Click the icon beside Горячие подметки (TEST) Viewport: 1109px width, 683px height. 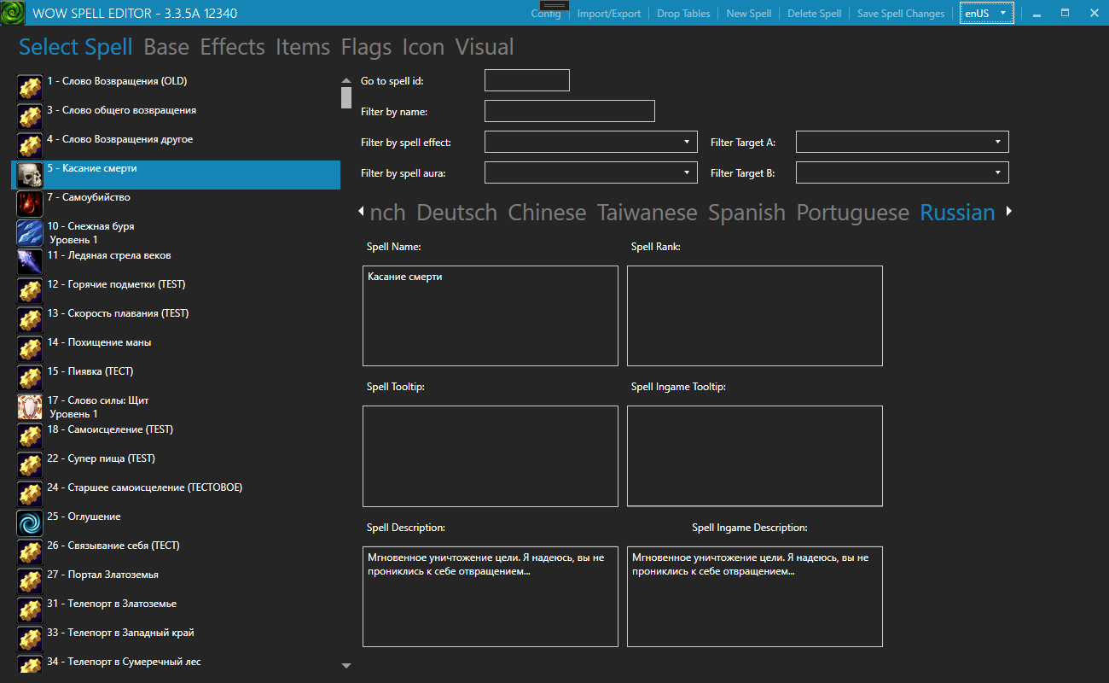30,291
